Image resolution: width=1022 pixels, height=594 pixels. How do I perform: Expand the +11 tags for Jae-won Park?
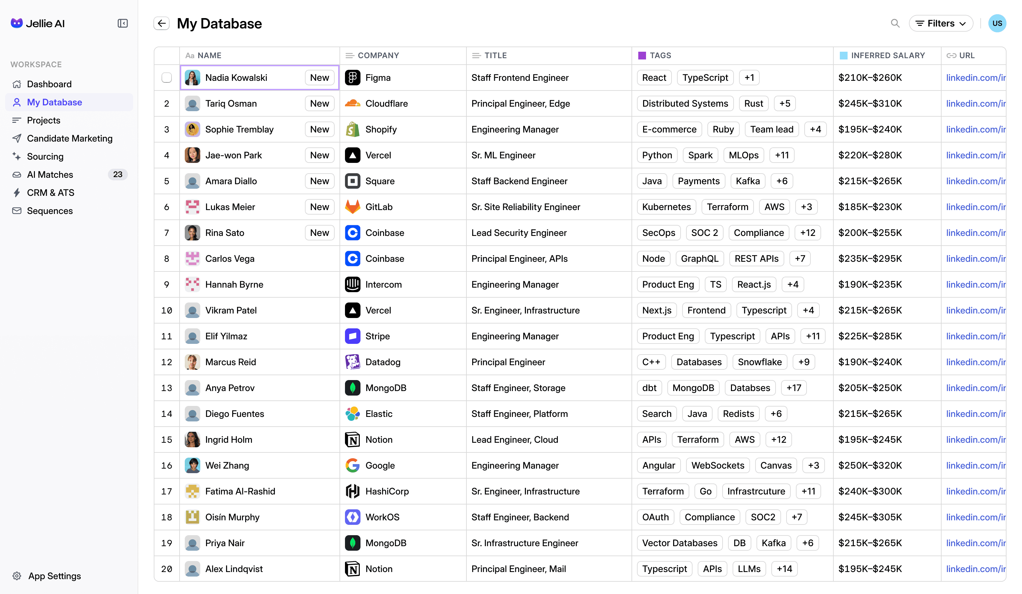[x=781, y=155]
